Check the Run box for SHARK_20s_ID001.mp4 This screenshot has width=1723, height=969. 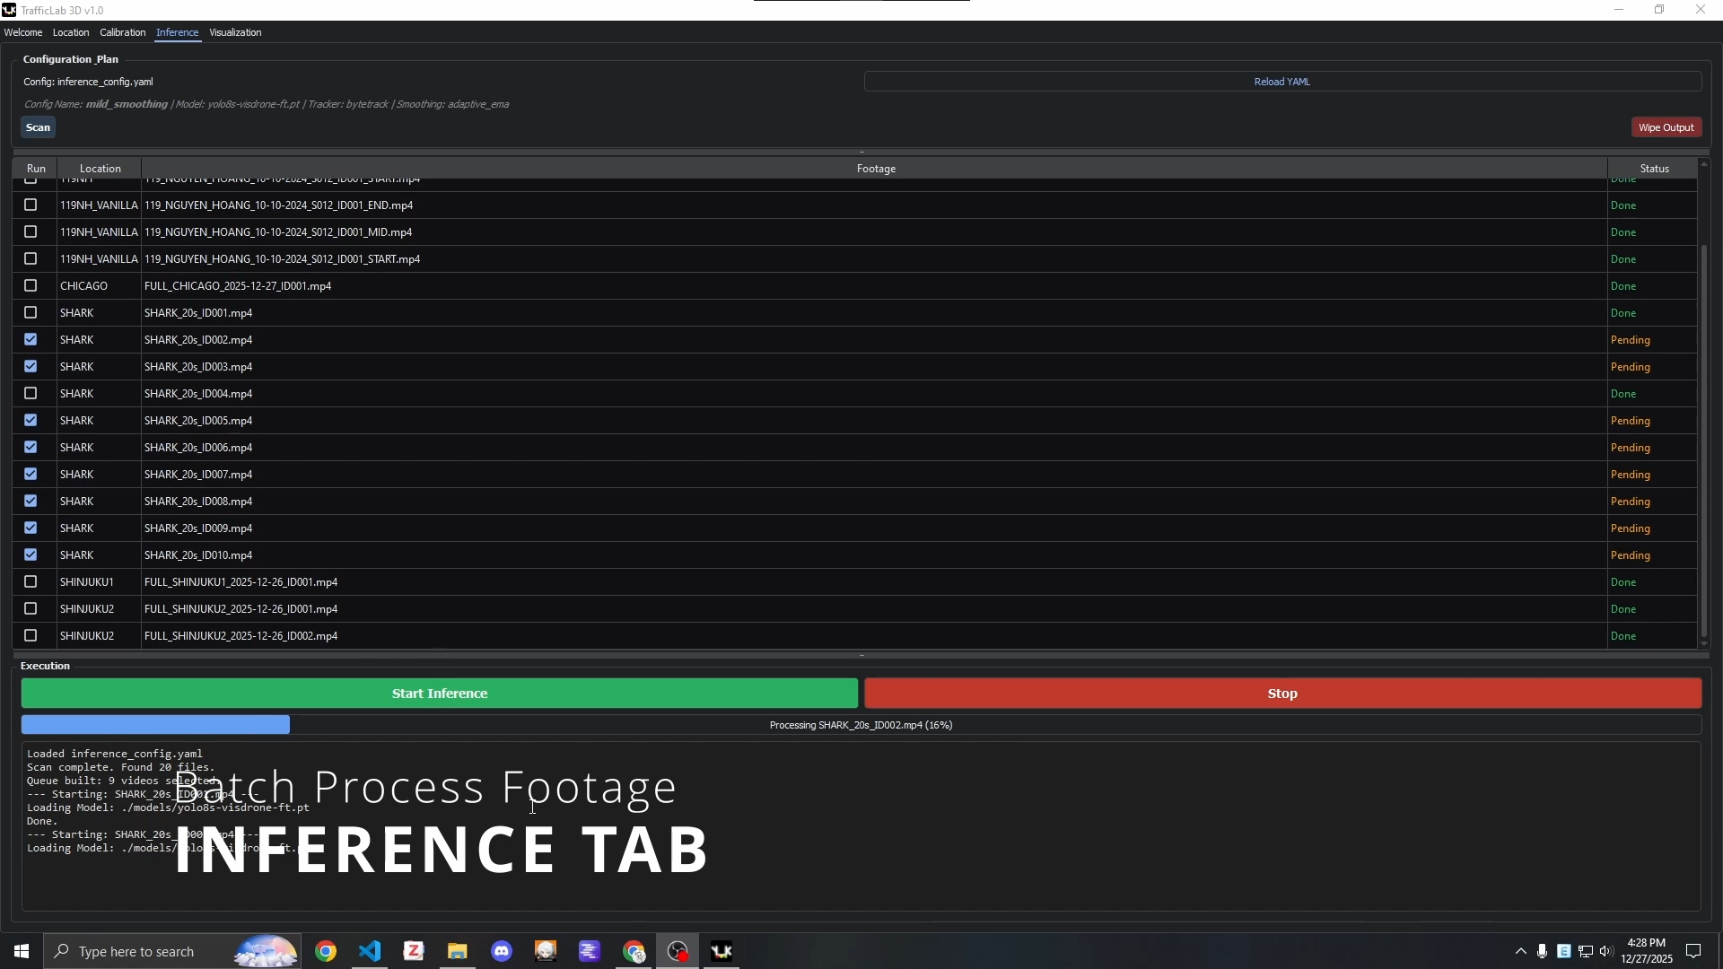(x=31, y=312)
